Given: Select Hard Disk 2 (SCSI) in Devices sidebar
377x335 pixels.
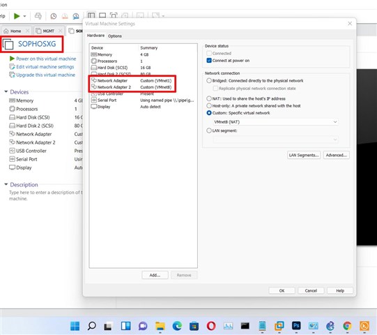Looking at the screenshot, I should click(35, 126).
